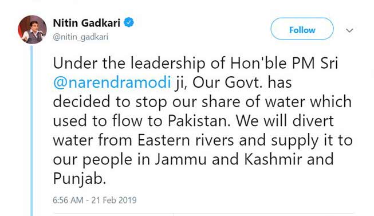Viewport: 374px width, 216px height.
Task: Open the 21 Feb 2019 date link
Action: point(114,200)
